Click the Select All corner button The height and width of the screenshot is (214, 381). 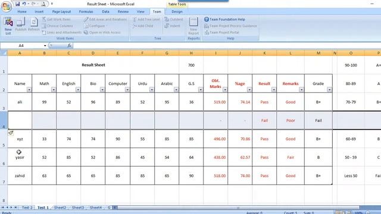4,53
